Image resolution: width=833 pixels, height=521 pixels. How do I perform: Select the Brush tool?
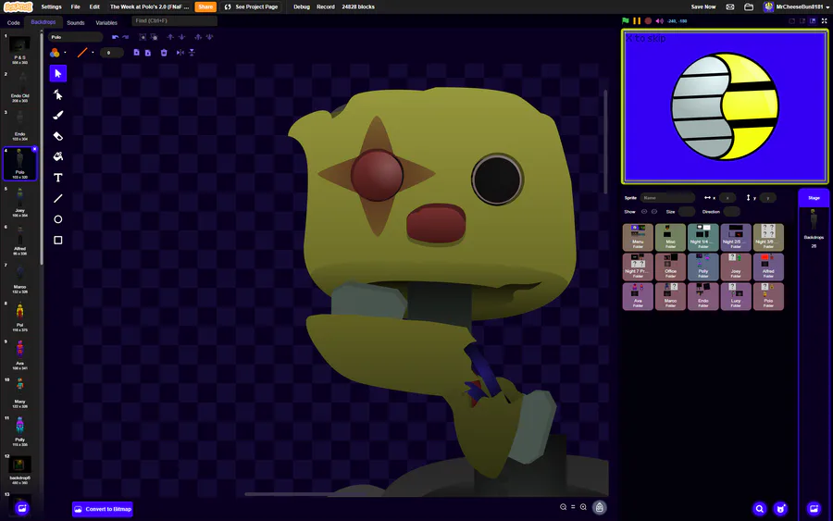tap(58, 116)
